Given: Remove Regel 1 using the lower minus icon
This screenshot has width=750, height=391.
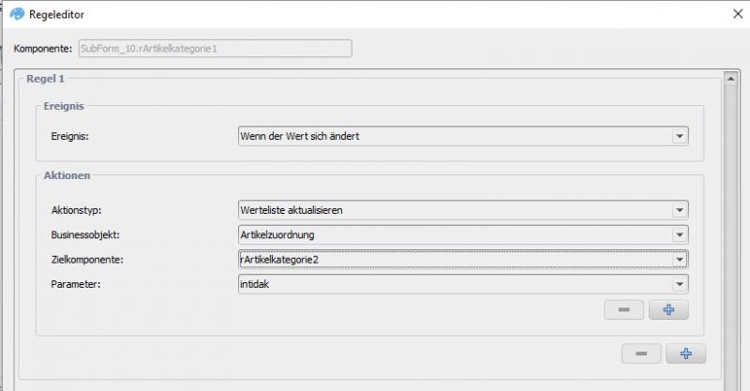Looking at the screenshot, I should (x=641, y=353).
